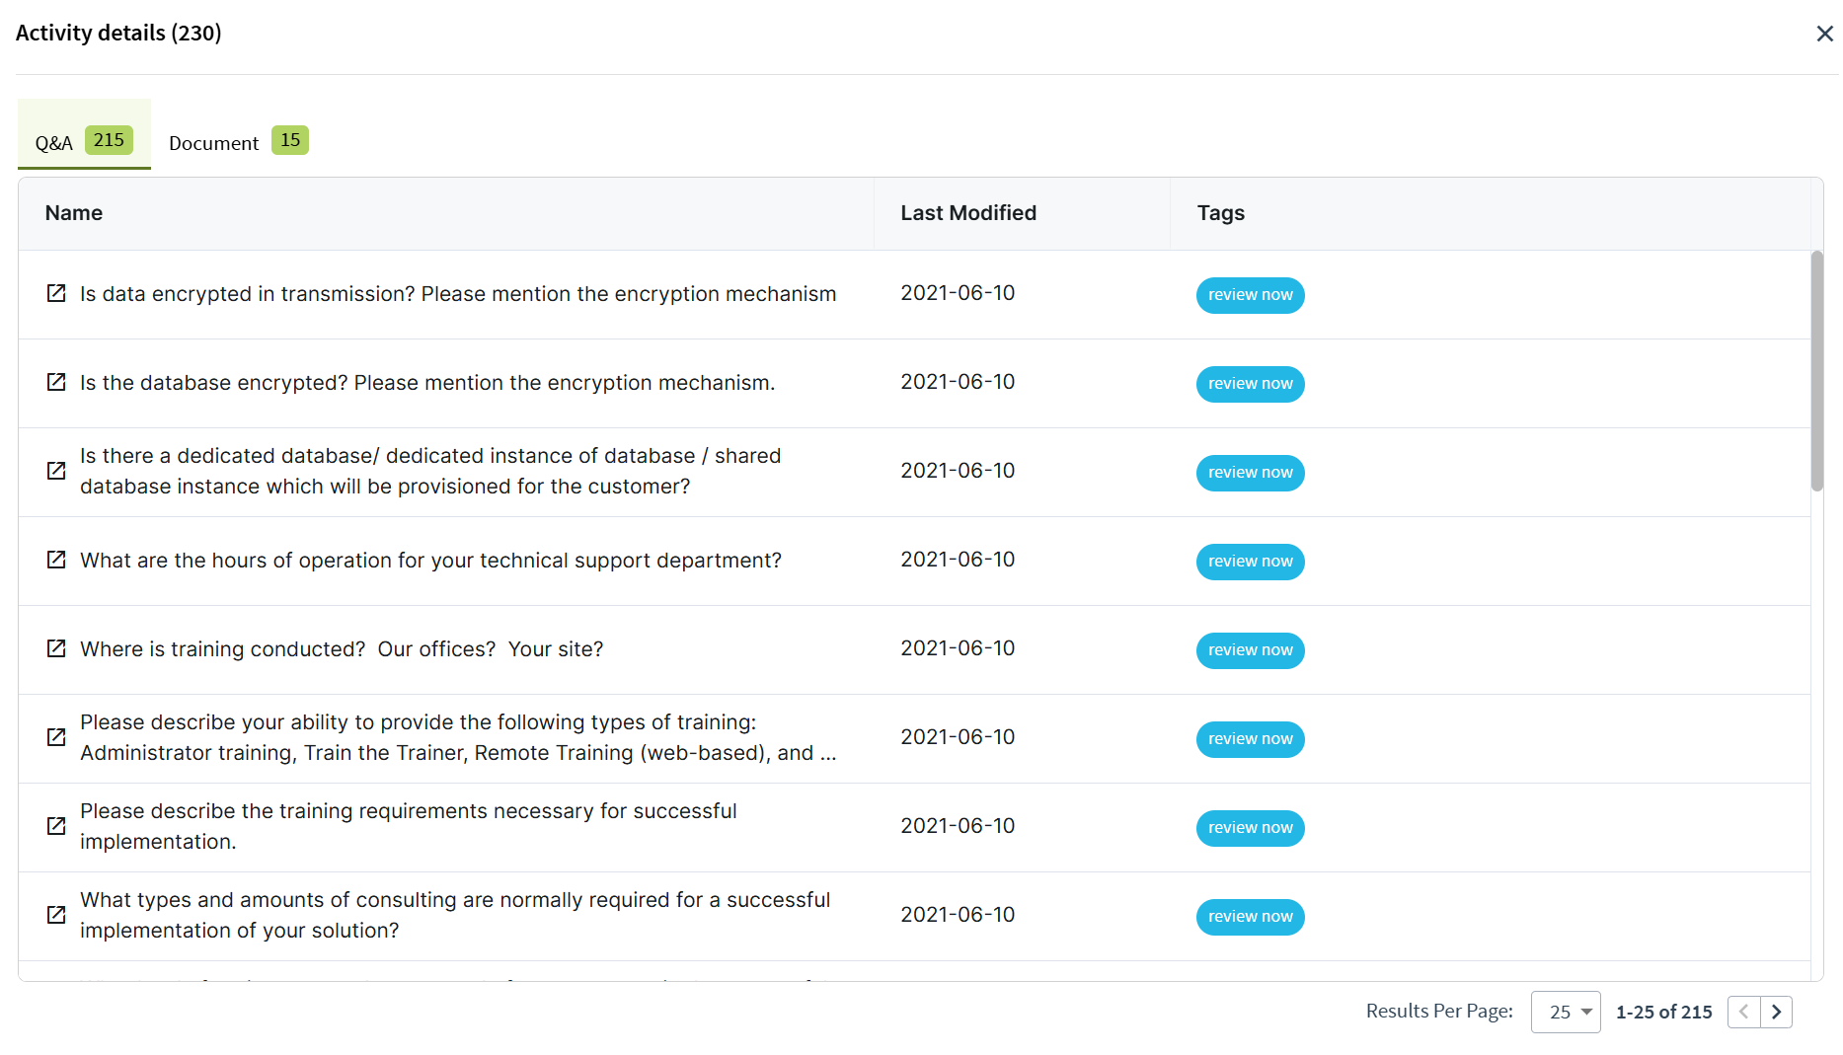Open question about ability to provide training types
Viewport: 1843px width, 1055px height.
(x=458, y=737)
